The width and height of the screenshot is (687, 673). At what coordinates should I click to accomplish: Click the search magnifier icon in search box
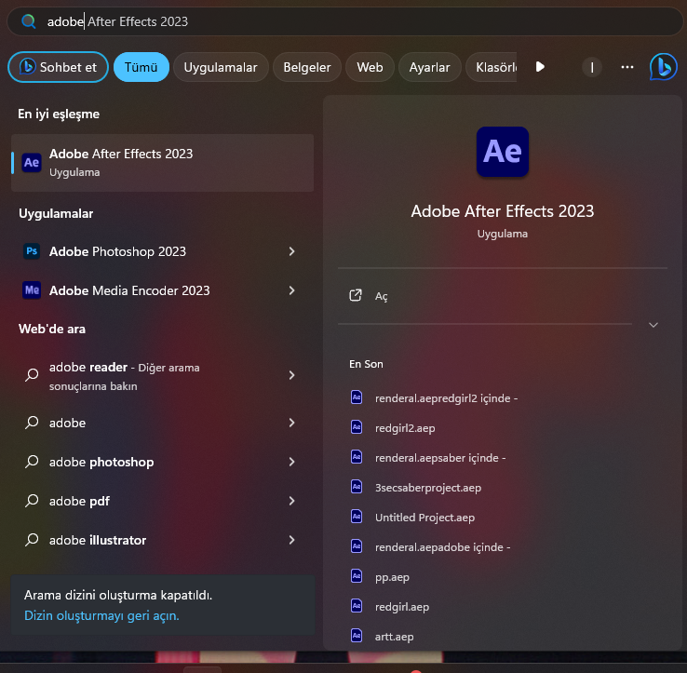(x=29, y=21)
